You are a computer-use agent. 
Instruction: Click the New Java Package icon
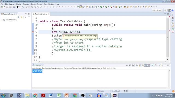point(116,7)
